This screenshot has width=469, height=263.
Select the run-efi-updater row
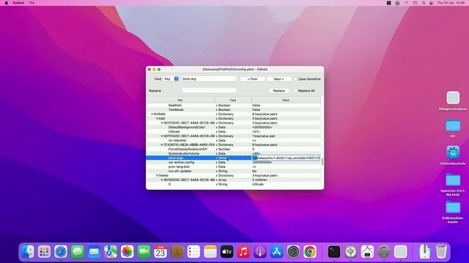tap(233, 171)
